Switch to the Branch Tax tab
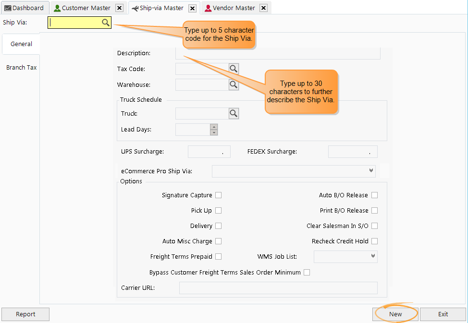This screenshot has width=468, height=323. point(21,67)
